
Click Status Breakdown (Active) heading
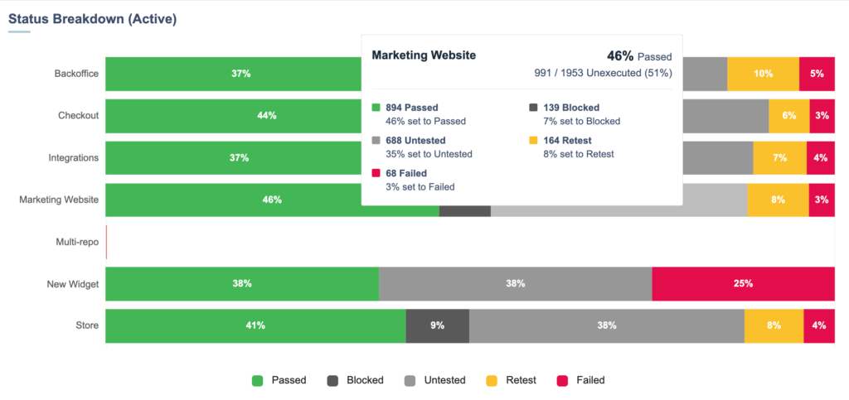pos(92,18)
